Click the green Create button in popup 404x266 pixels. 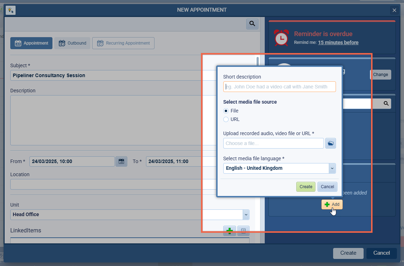tap(305, 187)
